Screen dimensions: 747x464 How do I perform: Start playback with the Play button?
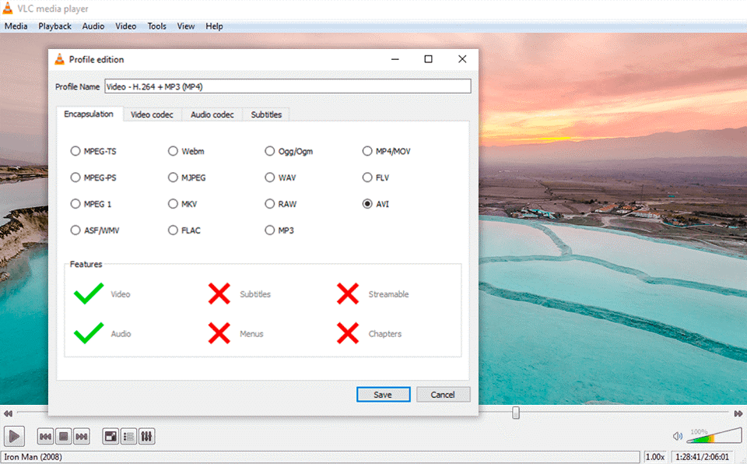click(x=14, y=436)
